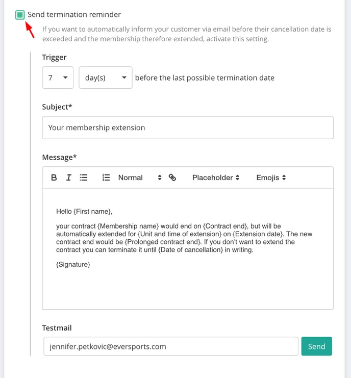Insert bulleted list in message
Viewport: 351px width, 378px height.
point(83,178)
